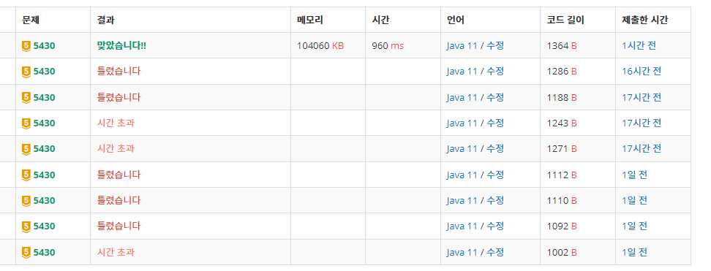This screenshot has height=271, width=711.
Task: Click the 104060 KB memory value
Action: point(320,46)
